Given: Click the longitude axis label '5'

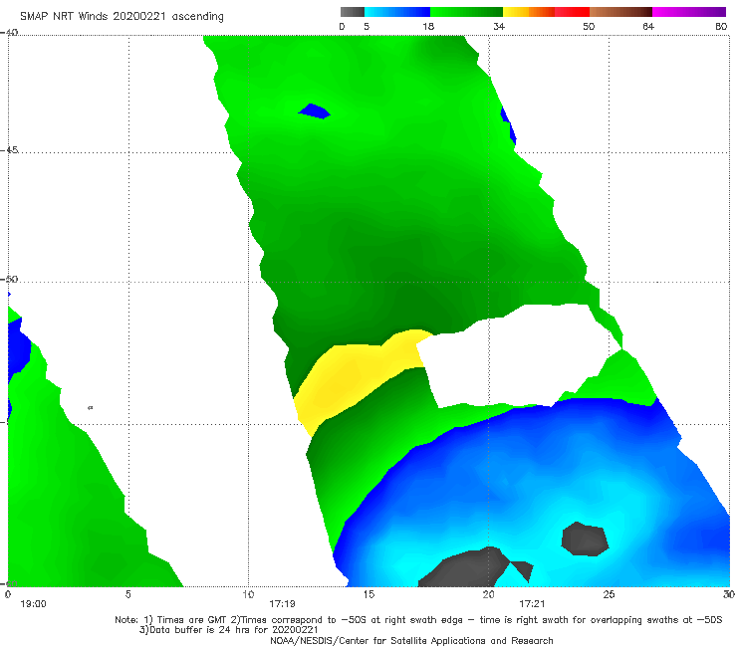Looking at the screenshot, I should point(127,594).
